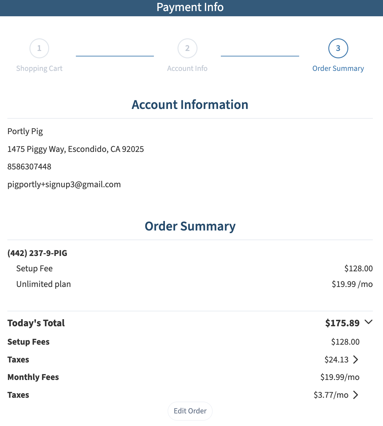Go to Shopping Cart step label
The height and width of the screenshot is (426, 383).
[x=39, y=68]
